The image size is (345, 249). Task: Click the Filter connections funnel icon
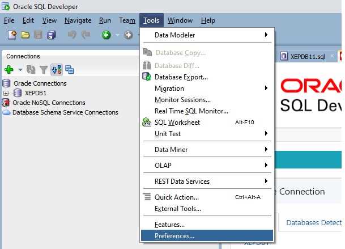[44, 70]
